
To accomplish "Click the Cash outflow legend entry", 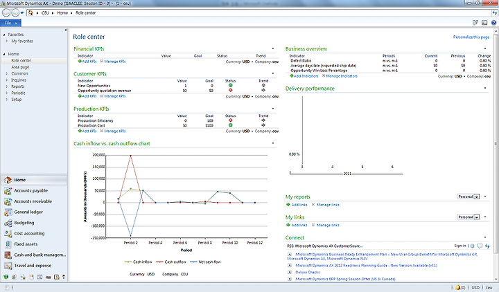I will pos(171,262).
